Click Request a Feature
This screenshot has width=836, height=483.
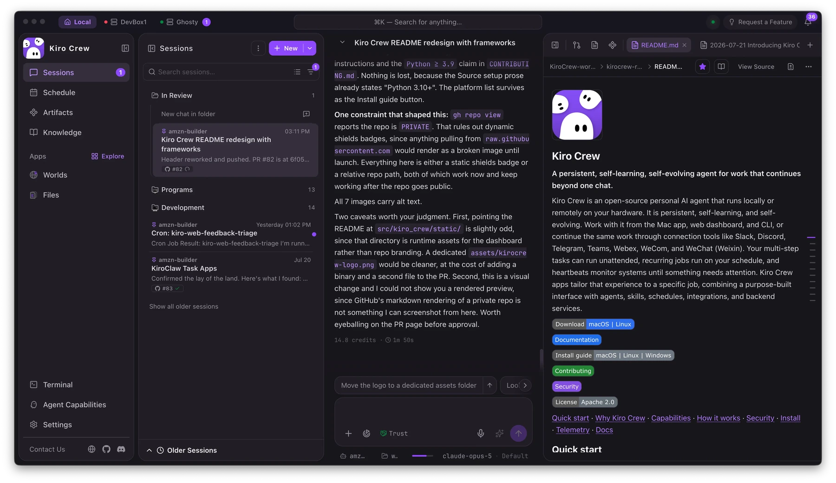760,22
